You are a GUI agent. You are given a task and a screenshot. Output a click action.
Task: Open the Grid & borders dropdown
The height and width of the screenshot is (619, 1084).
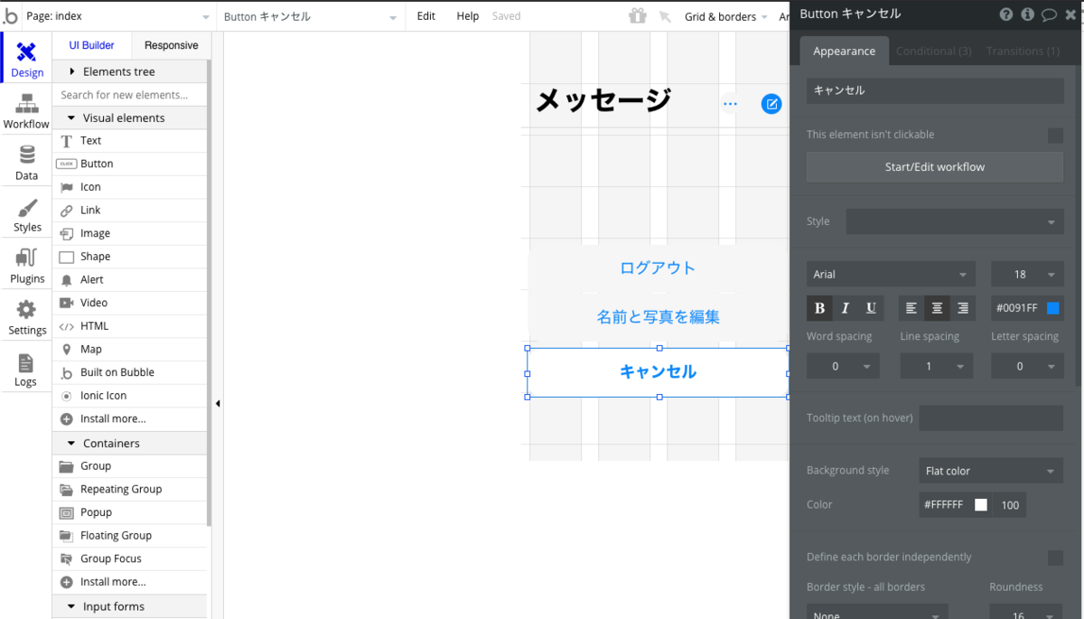coord(726,16)
